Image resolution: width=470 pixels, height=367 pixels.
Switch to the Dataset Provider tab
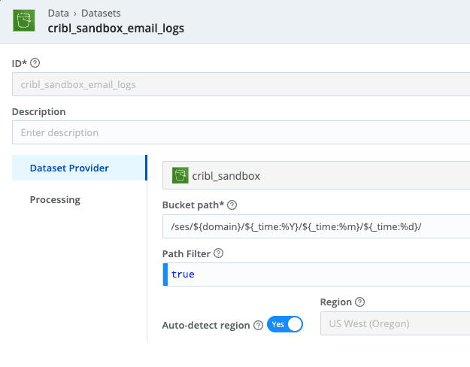[x=69, y=168]
